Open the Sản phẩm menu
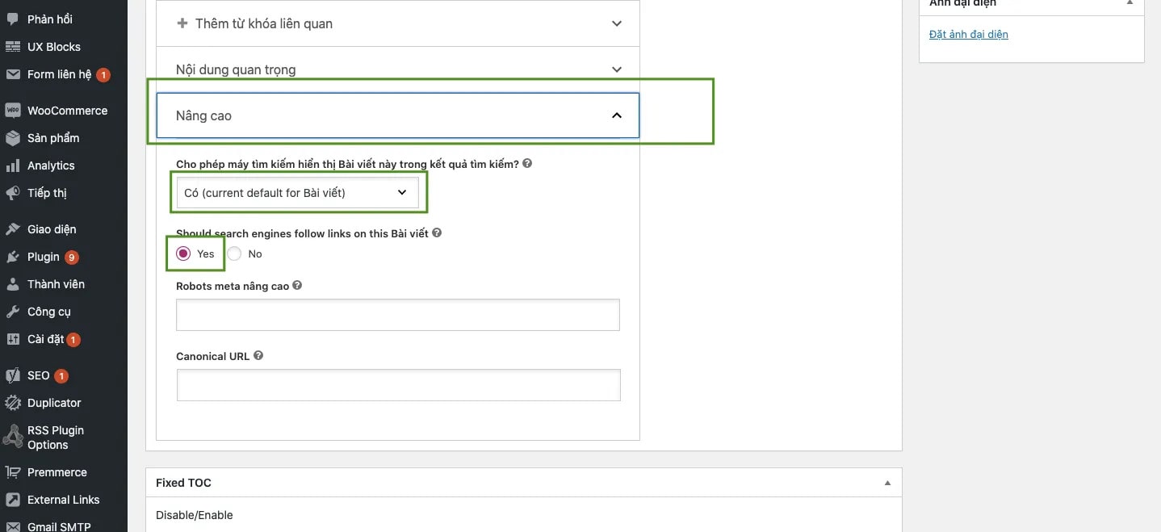Viewport: 1161px width, 532px height. coord(53,138)
